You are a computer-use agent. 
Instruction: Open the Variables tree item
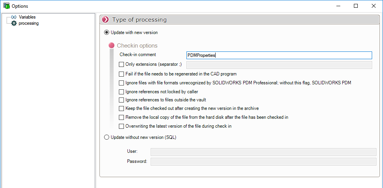tap(27, 17)
